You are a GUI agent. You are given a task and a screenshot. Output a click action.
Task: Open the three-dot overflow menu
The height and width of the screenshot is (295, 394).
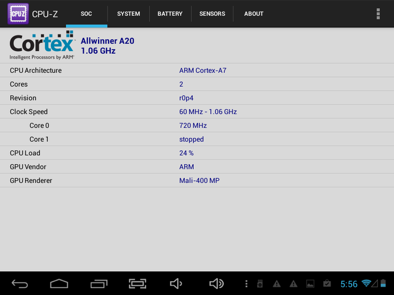coord(378,14)
